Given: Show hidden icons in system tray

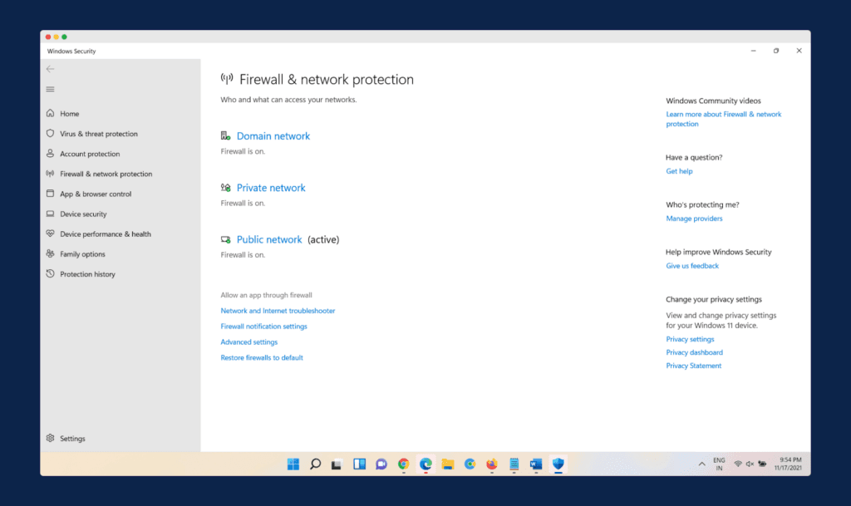Looking at the screenshot, I should coord(702,464).
